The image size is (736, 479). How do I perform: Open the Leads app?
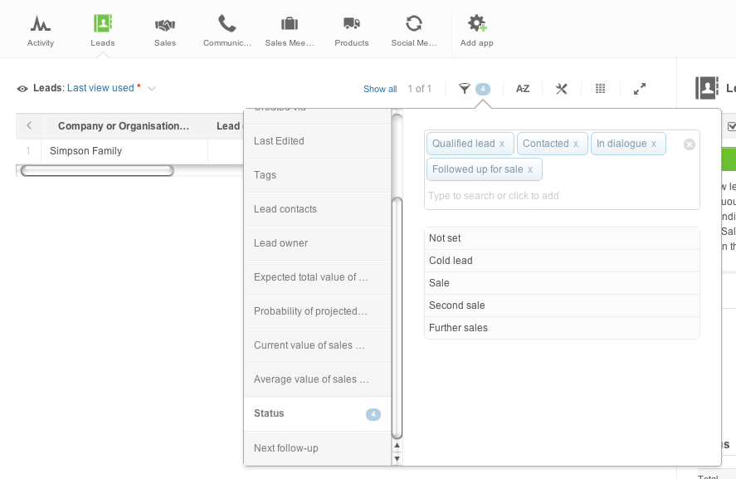pos(102,31)
